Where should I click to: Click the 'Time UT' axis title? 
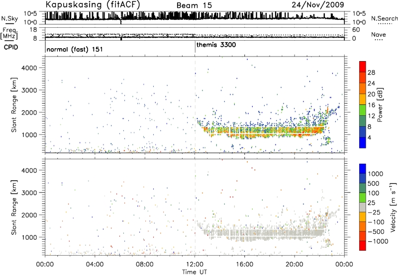pos(195,272)
